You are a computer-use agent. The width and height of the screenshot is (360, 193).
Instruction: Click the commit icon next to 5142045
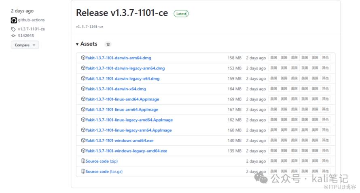point(13,36)
